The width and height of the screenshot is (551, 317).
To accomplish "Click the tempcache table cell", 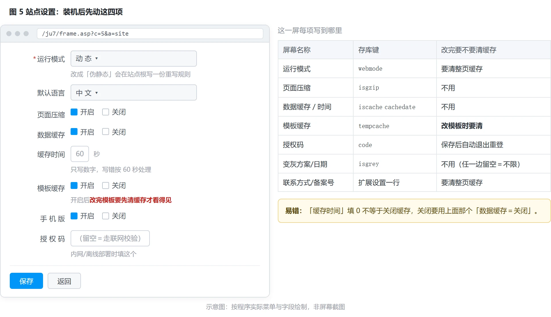I will (x=395, y=126).
